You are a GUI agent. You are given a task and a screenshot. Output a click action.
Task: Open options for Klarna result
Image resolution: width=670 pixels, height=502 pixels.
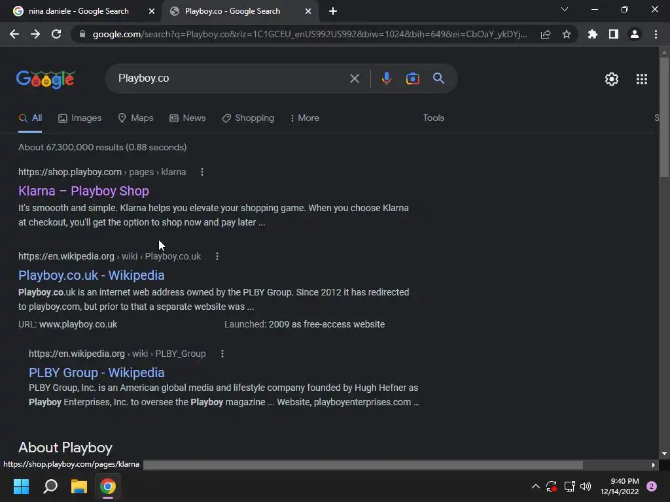tap(202, 172)
